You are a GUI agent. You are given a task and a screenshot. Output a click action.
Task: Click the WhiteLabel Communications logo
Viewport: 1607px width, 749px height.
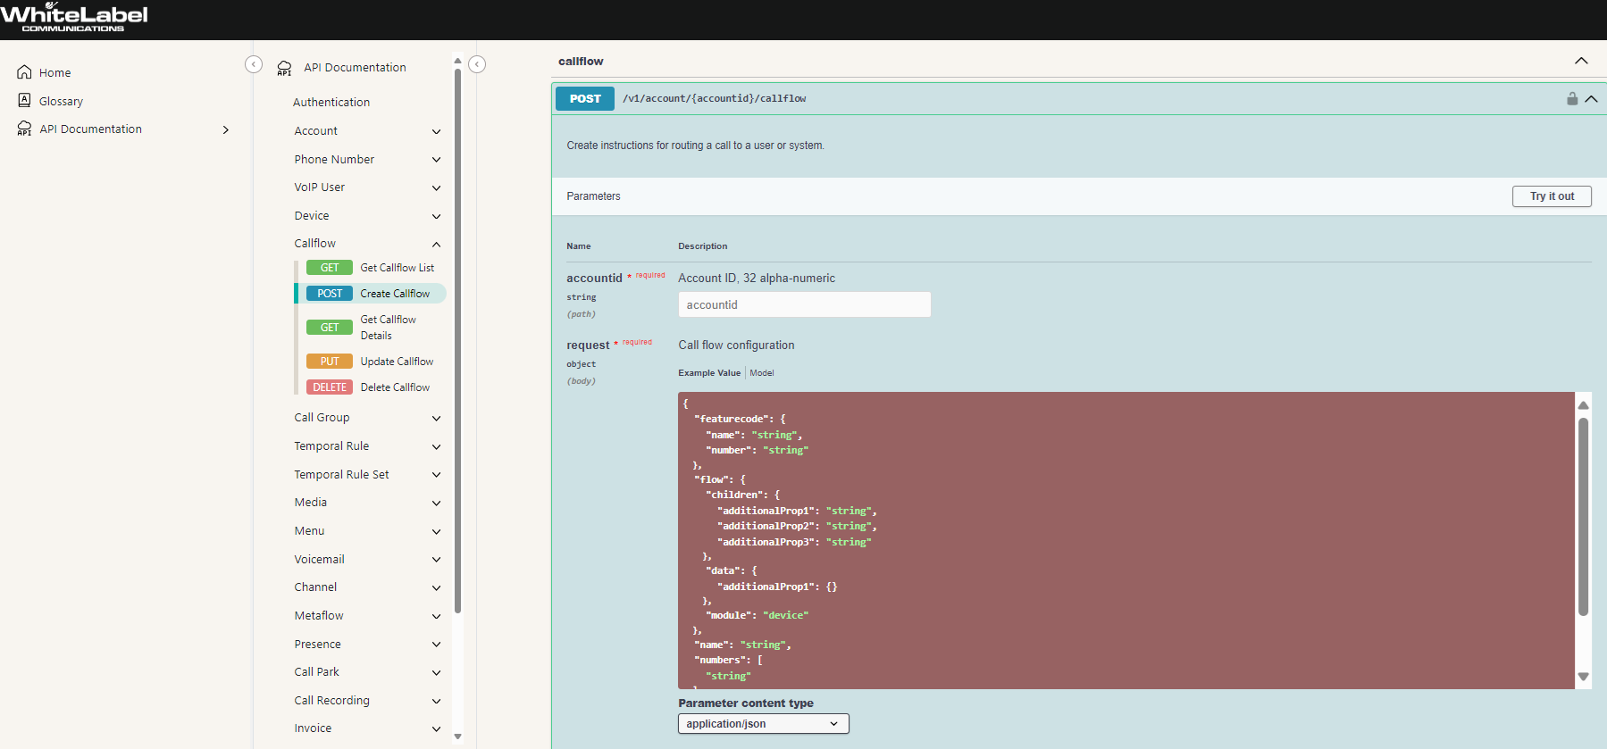[x=74, y=18]
